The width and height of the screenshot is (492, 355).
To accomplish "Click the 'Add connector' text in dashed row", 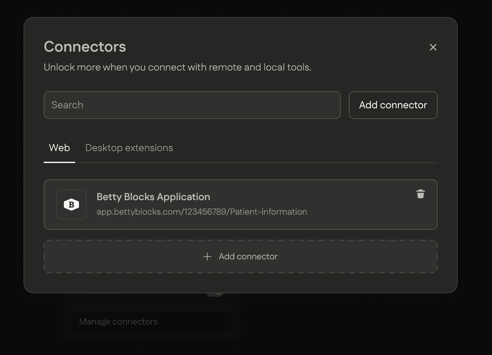I will tap(248, 256).
